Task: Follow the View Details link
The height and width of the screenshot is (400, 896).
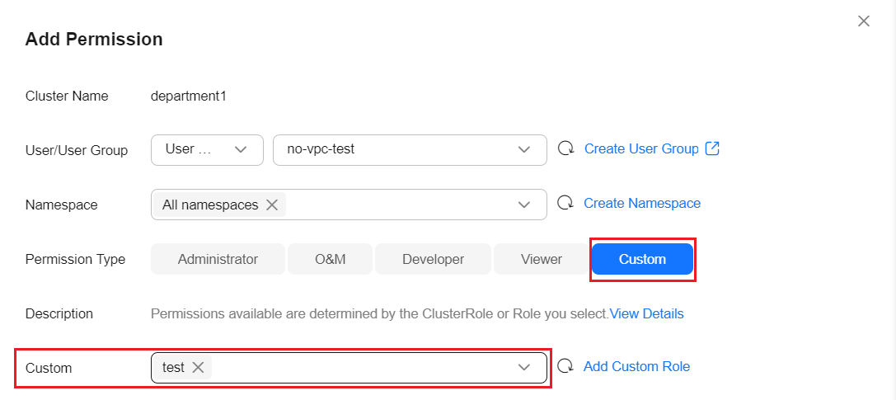Action: 646,313
